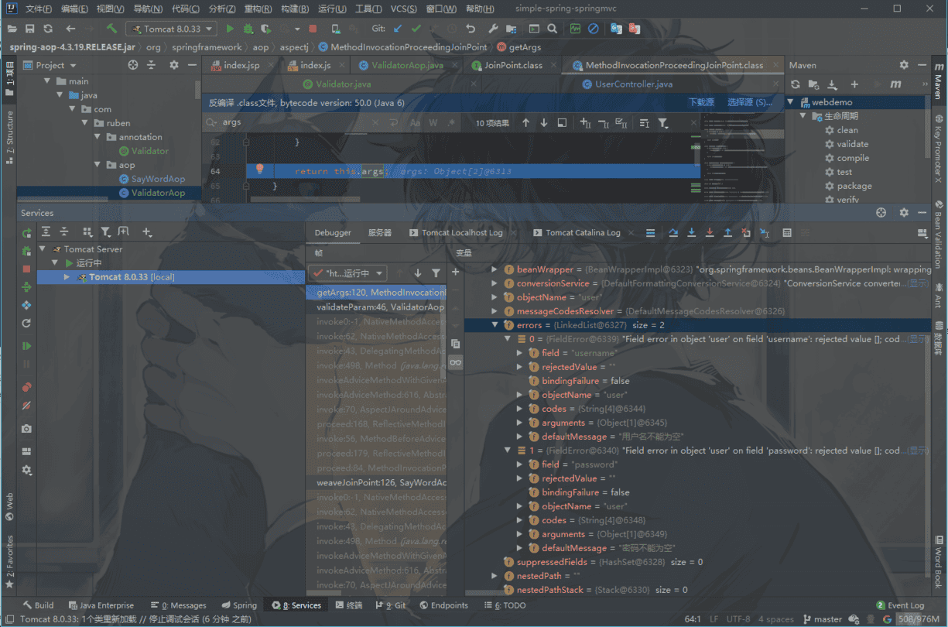Click the green Run button in toolbar
This screenshot has width=948, height=627.
[230, 29]
